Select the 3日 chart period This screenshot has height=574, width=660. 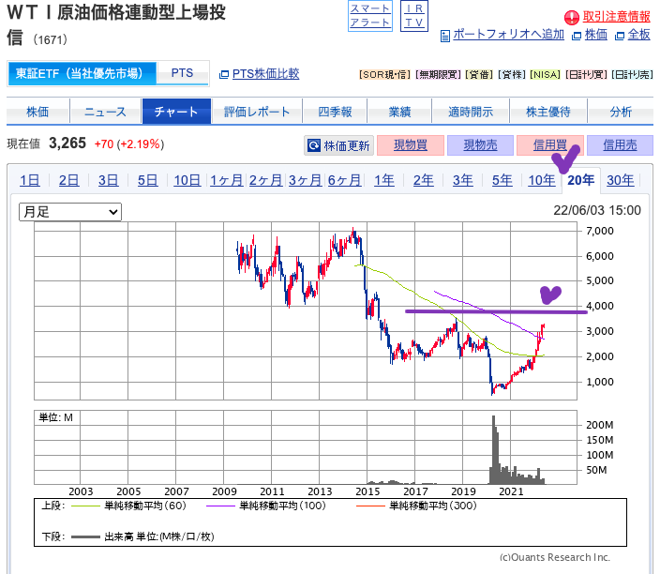pos(108,180)
